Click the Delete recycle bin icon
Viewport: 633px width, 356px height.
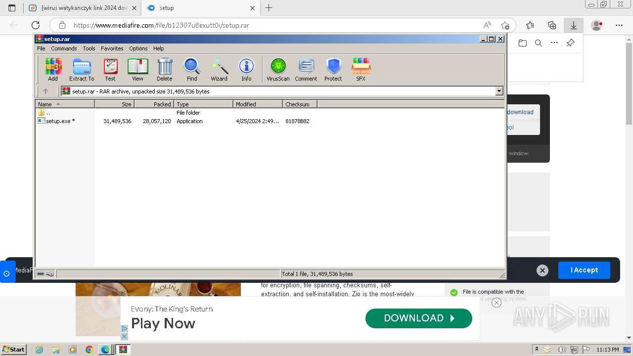(x=165, y=70)
